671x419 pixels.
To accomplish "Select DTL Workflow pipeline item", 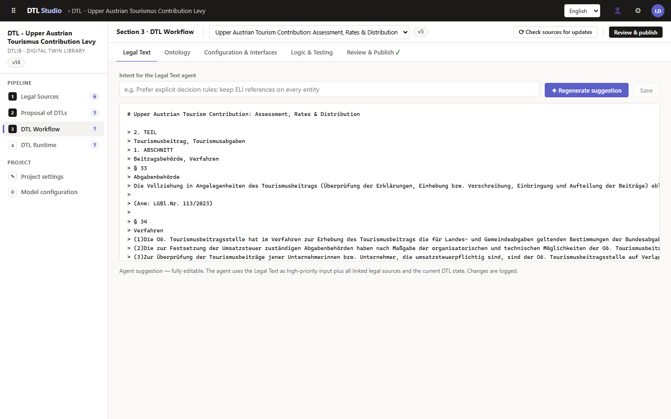I will pyautogui.click(x=54, y=129).
